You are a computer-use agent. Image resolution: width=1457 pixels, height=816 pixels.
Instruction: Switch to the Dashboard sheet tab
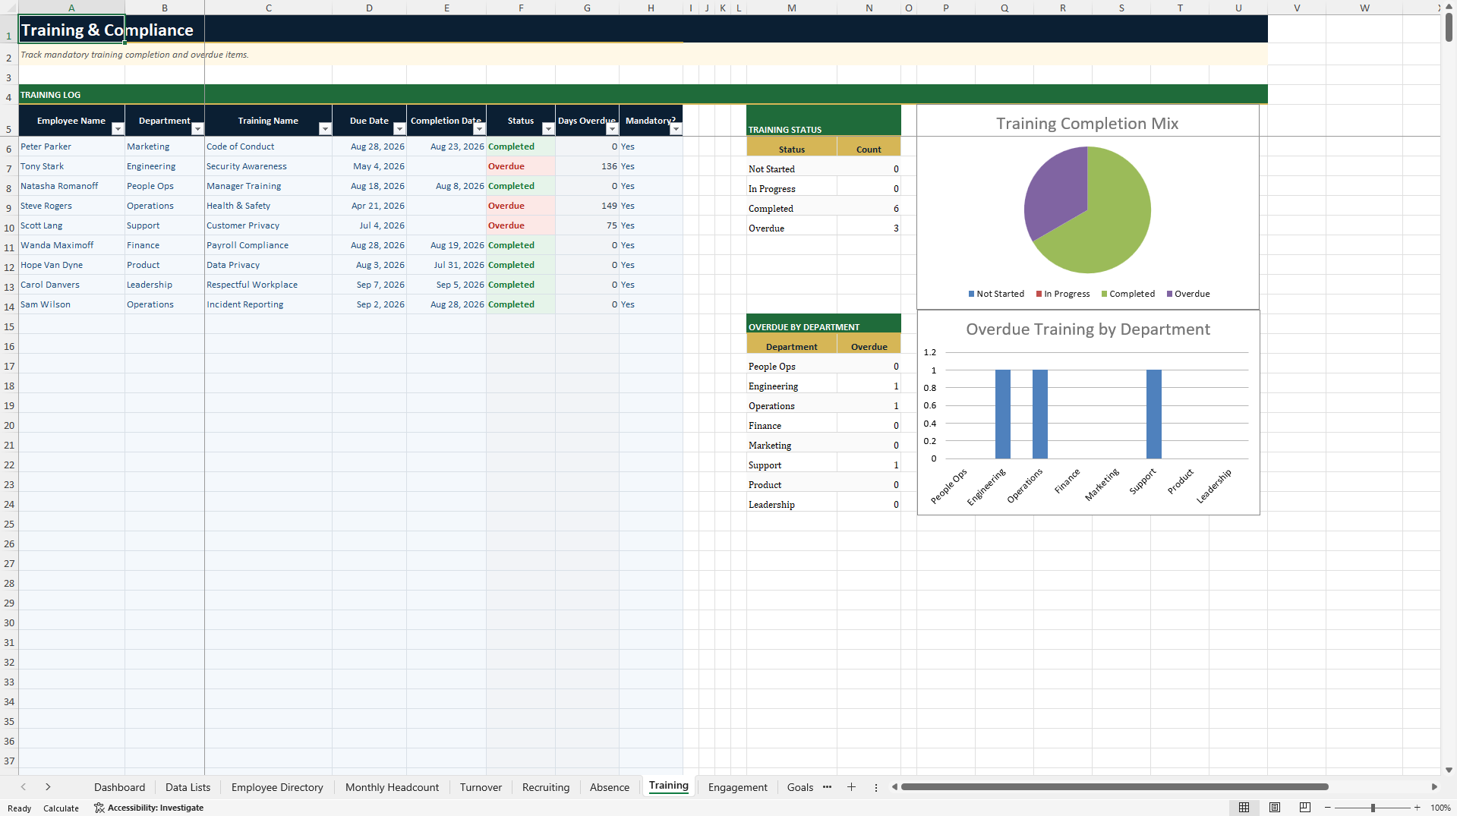(x=119, y=787)
